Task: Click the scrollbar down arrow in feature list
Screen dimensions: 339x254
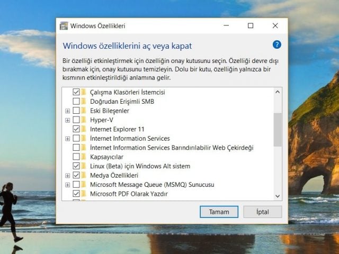Action: (278, 196)
